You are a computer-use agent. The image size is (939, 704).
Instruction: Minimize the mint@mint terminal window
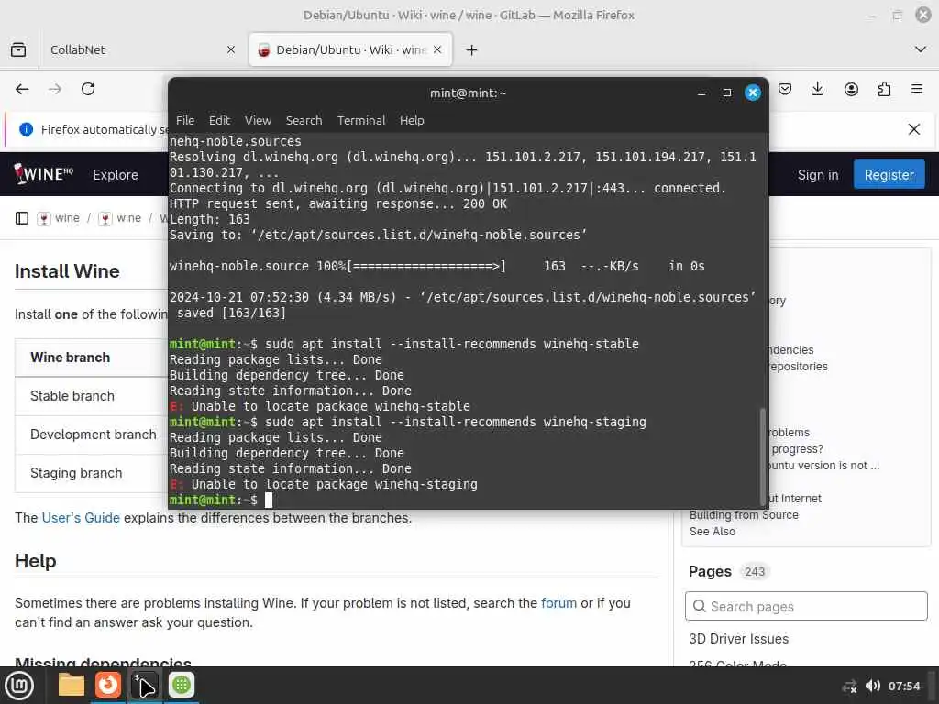click(701, 93)
